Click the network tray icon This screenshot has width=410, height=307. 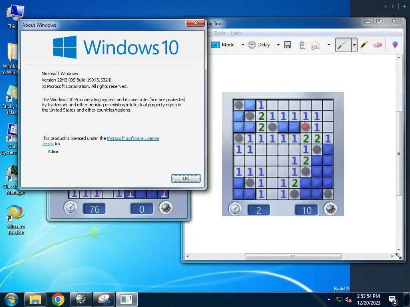click(x=339, y=299)
